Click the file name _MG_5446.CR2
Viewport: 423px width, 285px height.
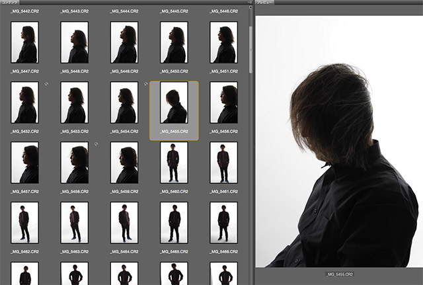223,11
